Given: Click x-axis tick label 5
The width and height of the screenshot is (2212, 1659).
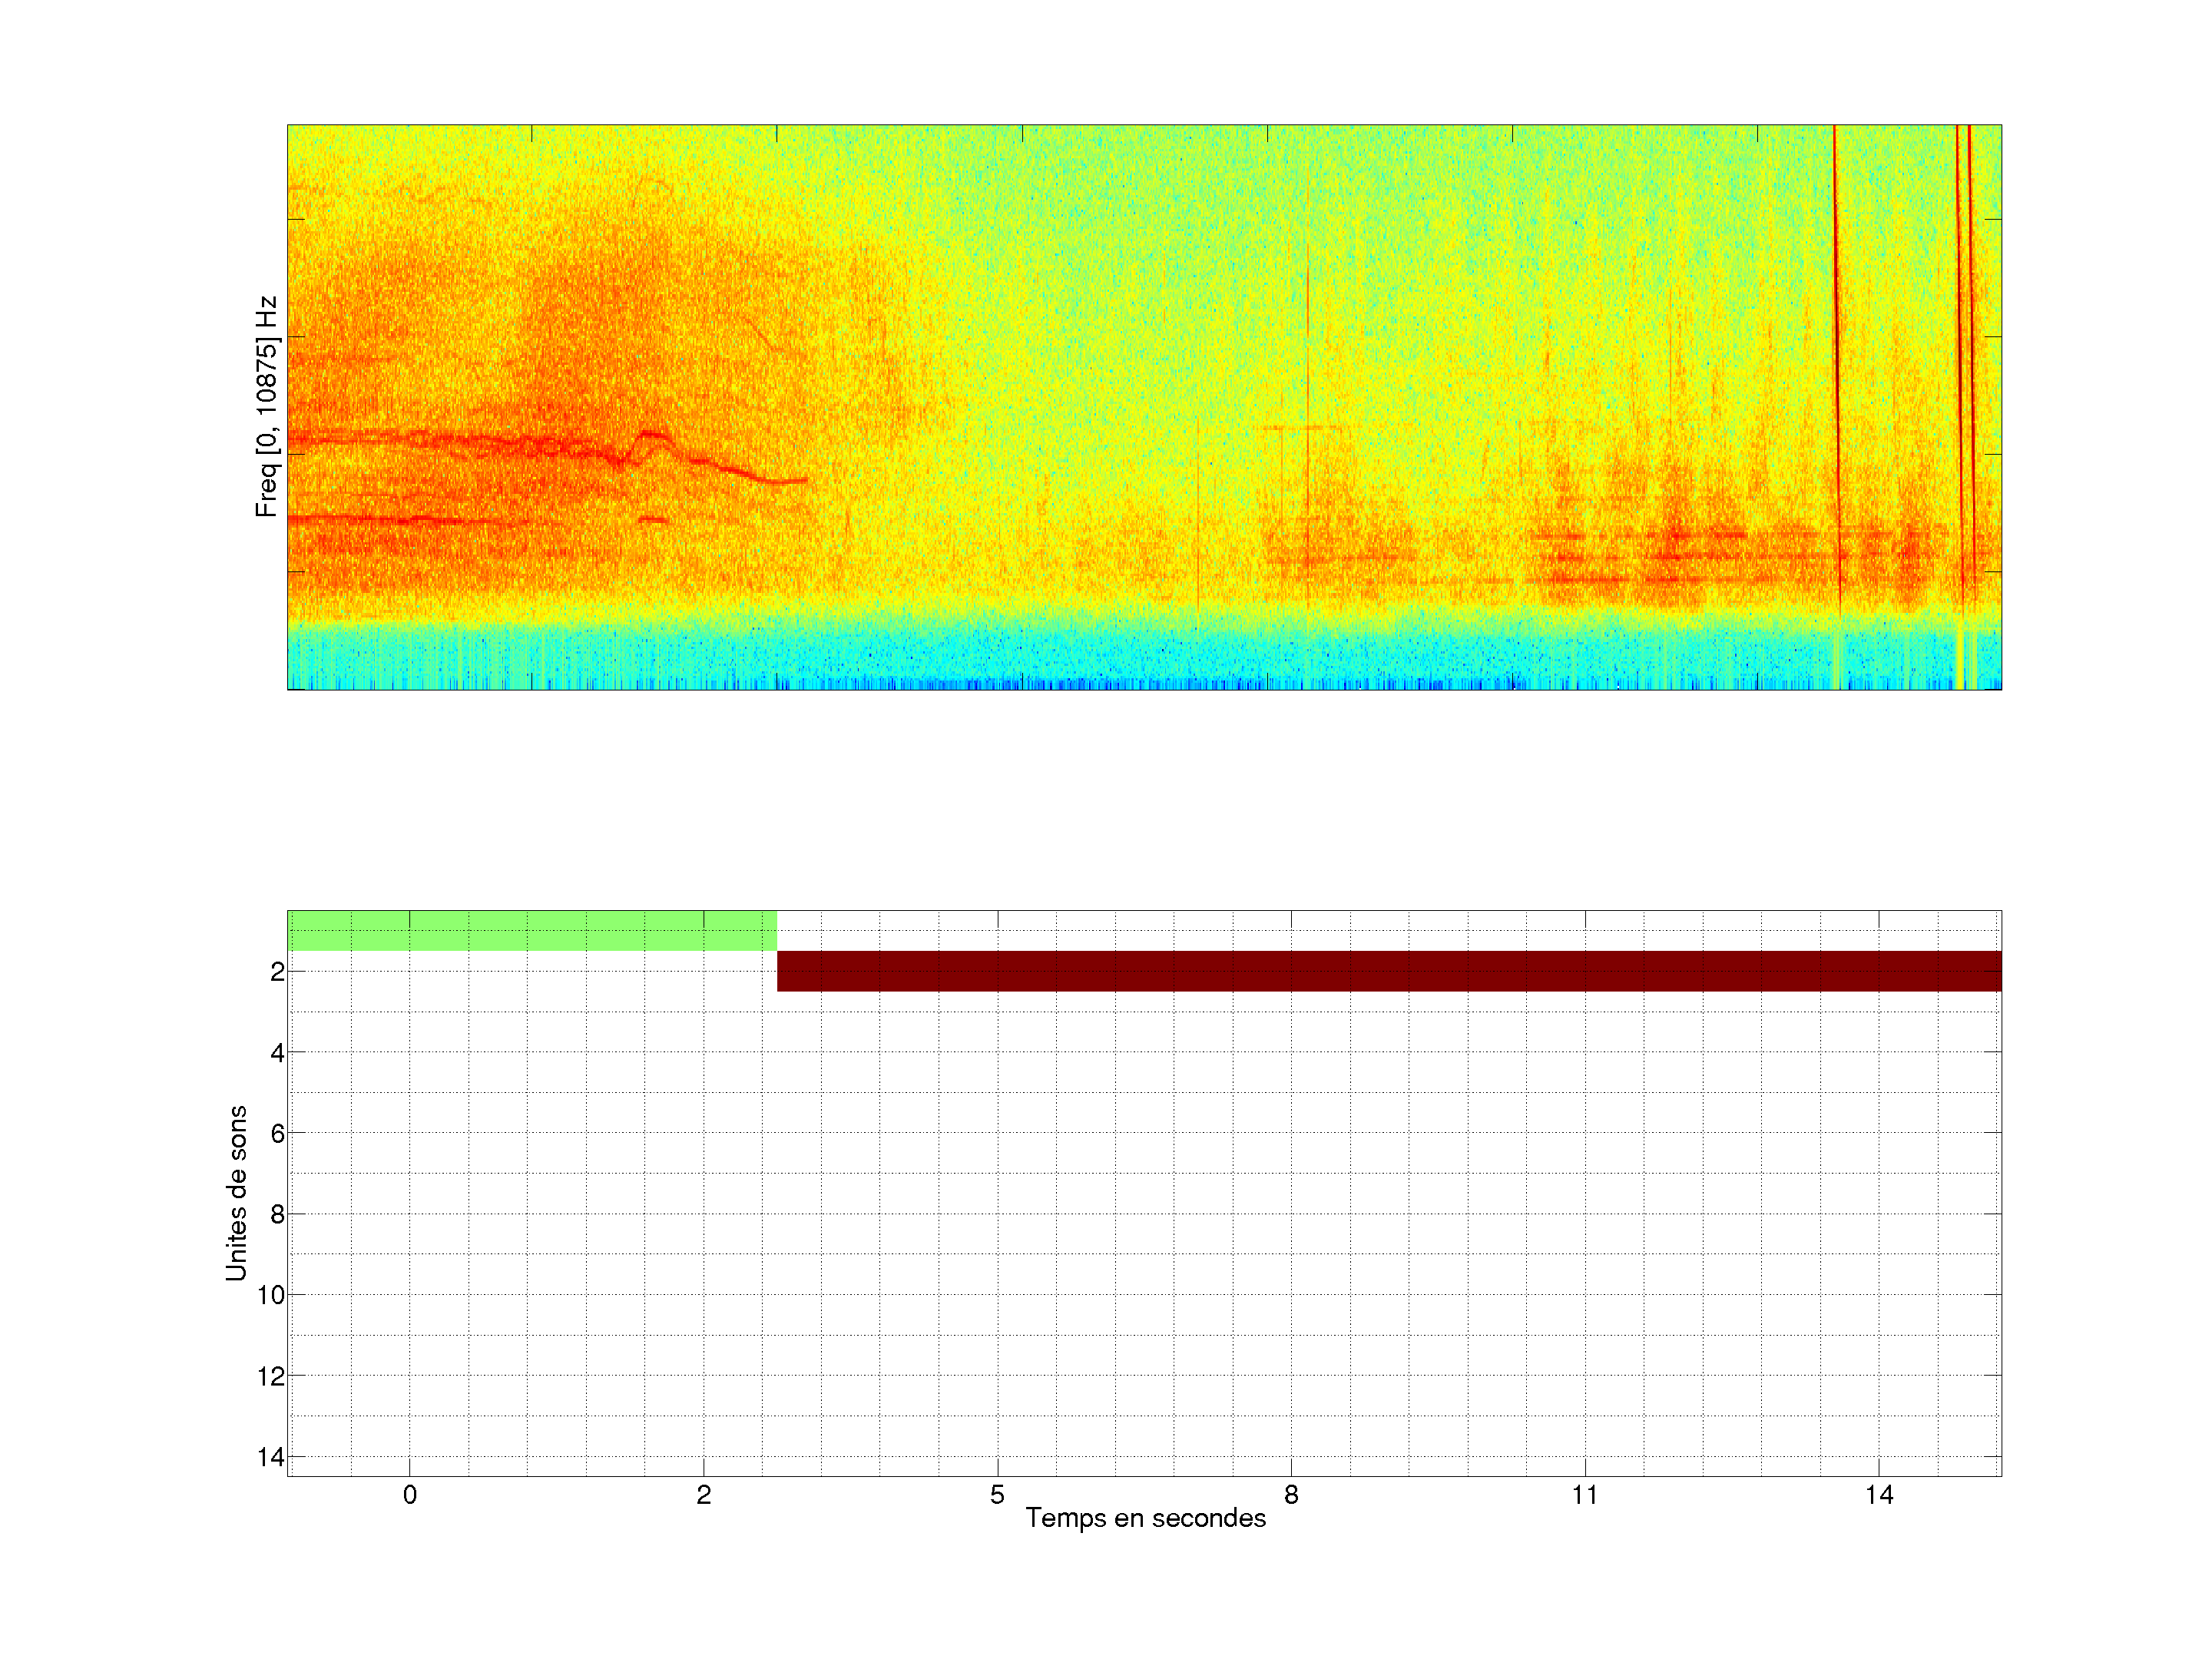Looking at the screenshot, I should (997, 1495).
